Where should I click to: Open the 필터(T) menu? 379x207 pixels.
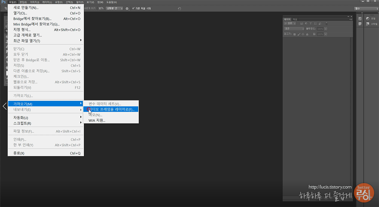80,2
